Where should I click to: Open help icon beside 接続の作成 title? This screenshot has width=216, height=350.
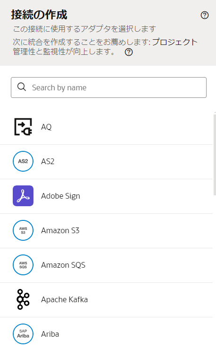204,15
